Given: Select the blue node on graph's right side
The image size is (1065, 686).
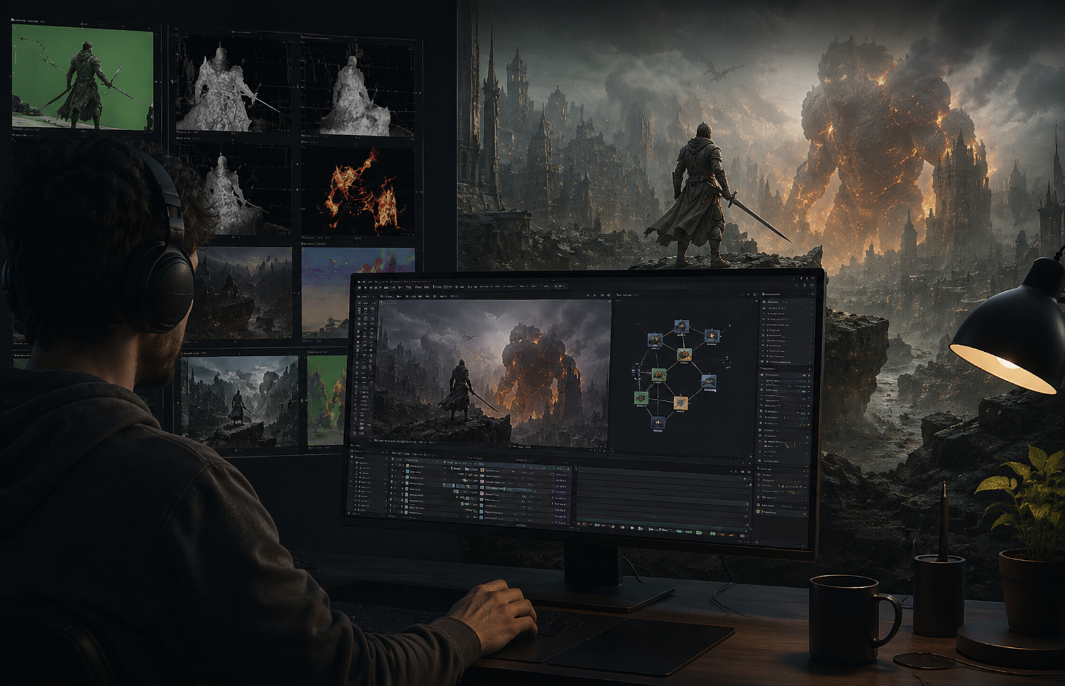Looking at the screenshot, I should point(709,381).
